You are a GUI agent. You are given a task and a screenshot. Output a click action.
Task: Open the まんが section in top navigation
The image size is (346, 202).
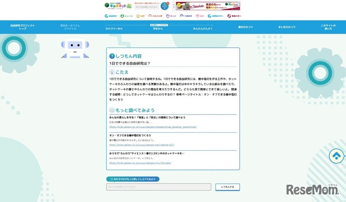[x=171, y=16]
